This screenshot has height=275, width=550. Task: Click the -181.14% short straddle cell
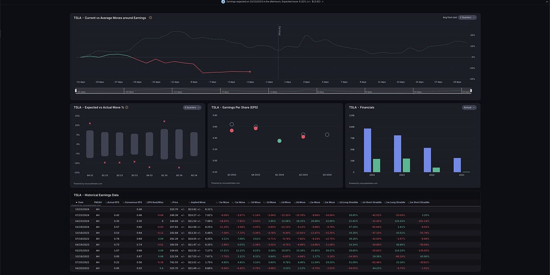pyautogui.click(x=423, y=221)
